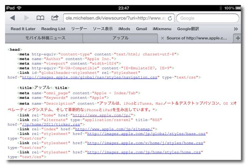Show more bookmarks with double chevron
246x165 pixels.
[236, 29]
